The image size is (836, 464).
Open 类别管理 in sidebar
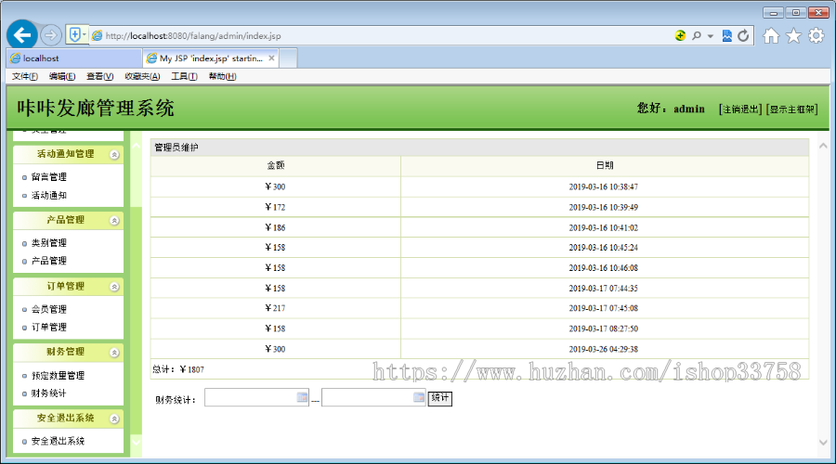(48, 243)
